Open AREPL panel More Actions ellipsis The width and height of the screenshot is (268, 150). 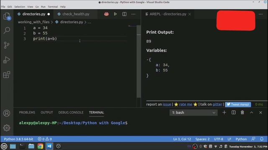pyautogui.click(x=260, y=14)
